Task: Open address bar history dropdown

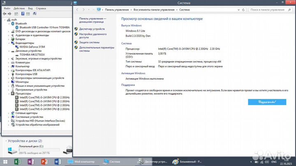Action: coord(238,10)
